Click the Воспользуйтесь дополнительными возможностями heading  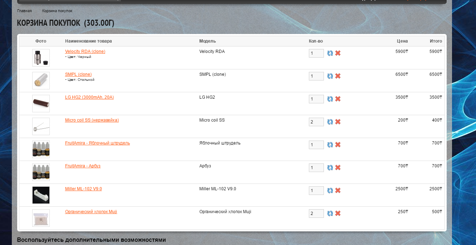(x=91, y=240)
